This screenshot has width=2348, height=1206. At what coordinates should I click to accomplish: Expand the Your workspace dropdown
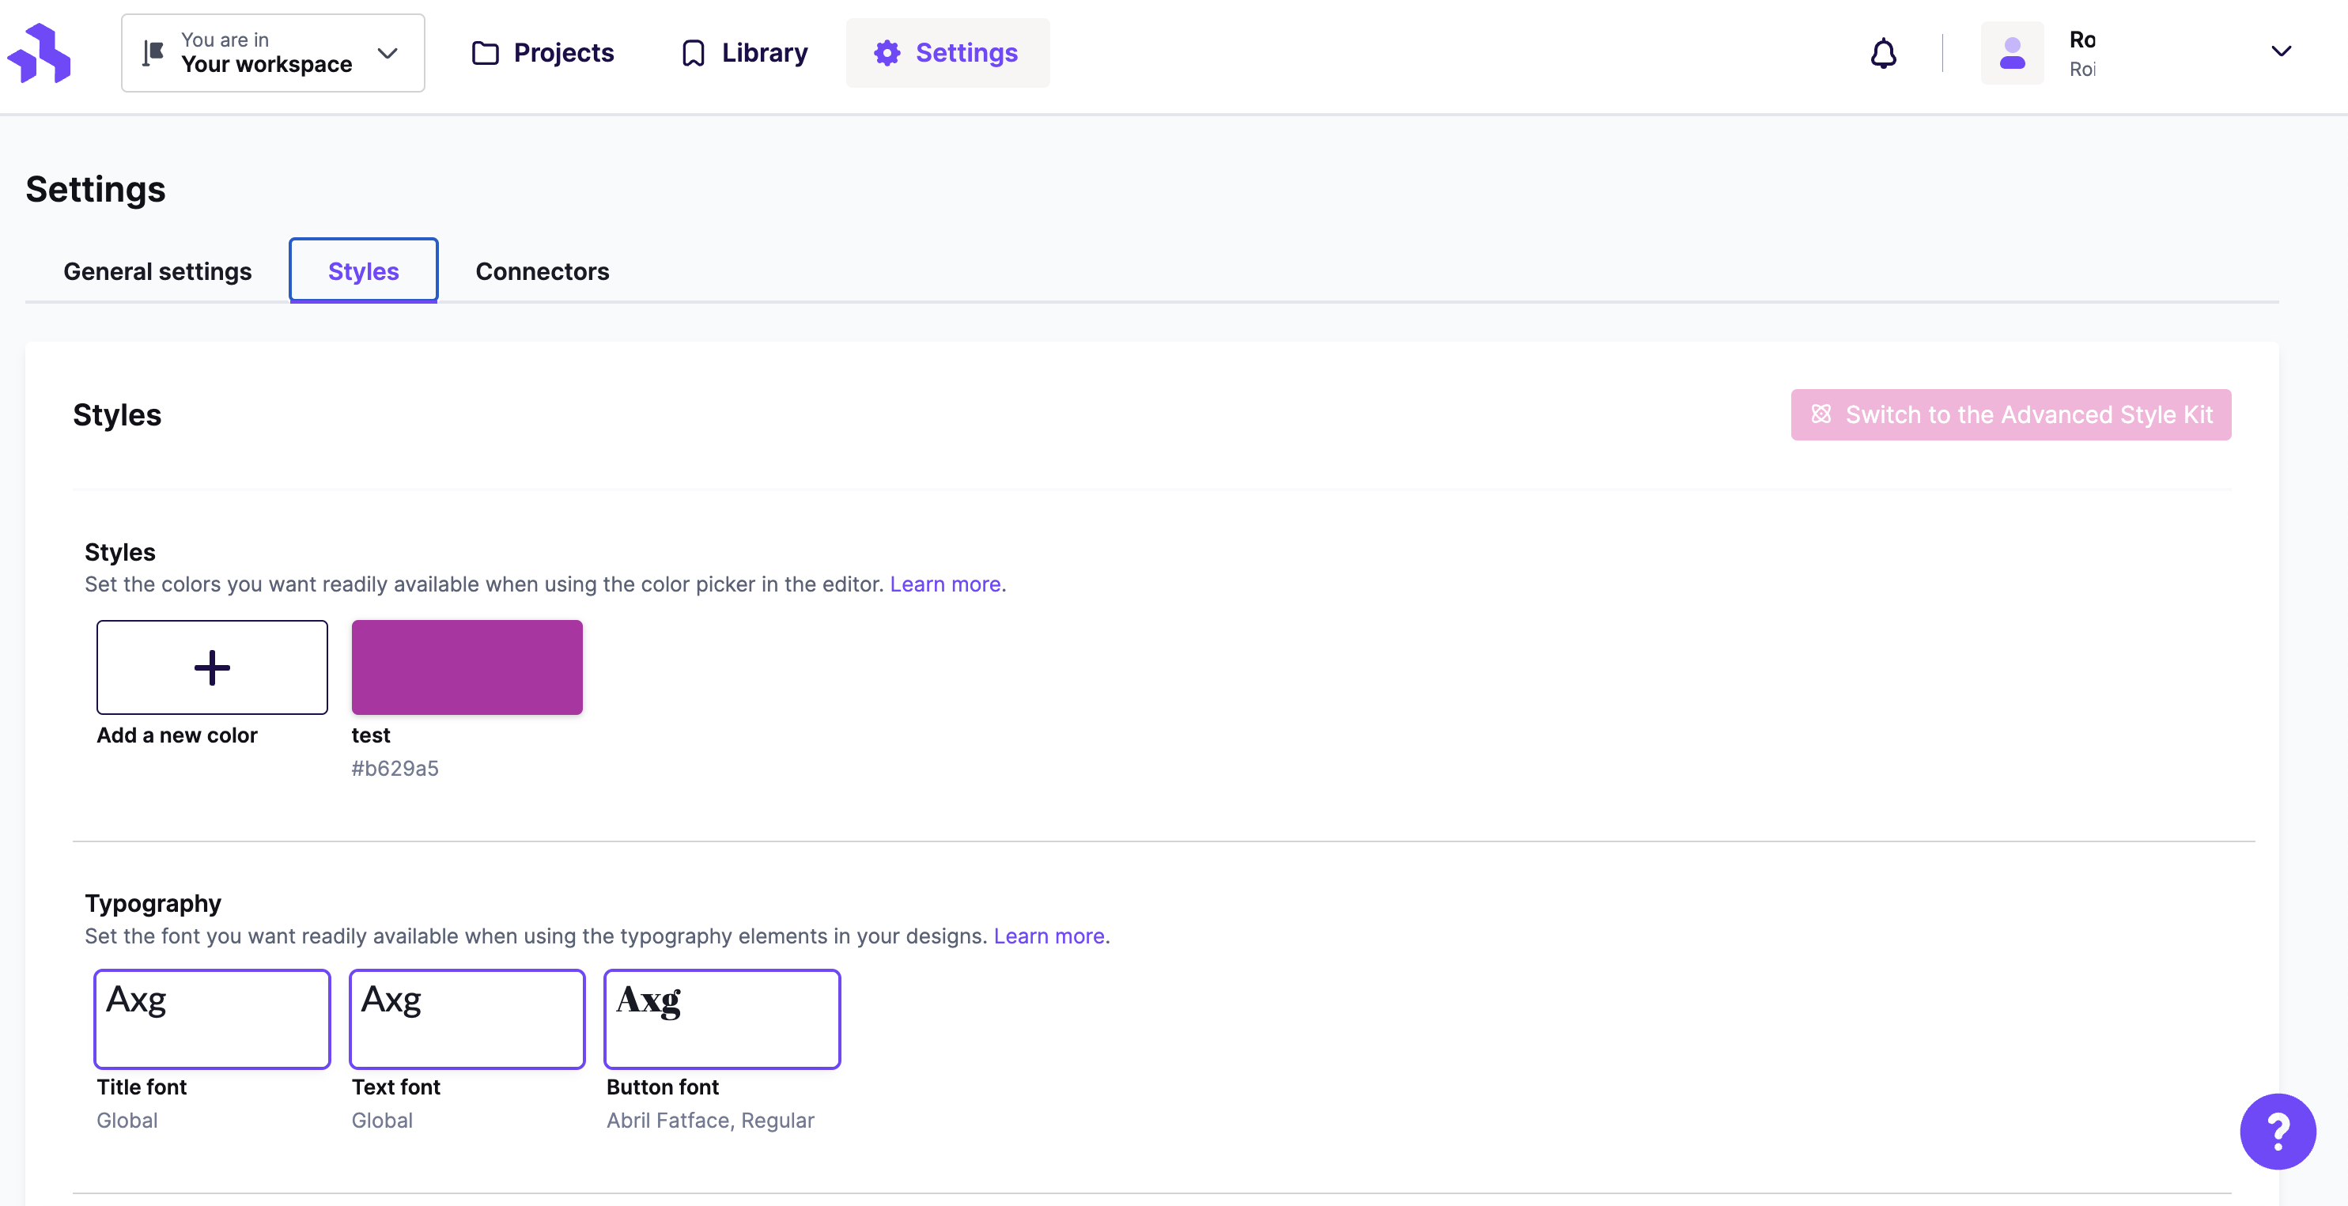point(273,53)
